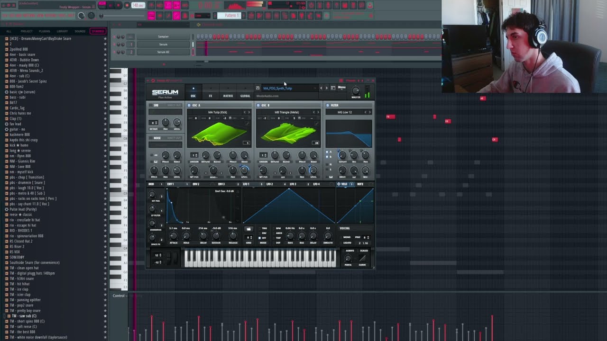Image resolution: width=607 pixels, height=341 pixels.
Task: Click the filter CUTOFF knob
Action: [x=342, y=155]
